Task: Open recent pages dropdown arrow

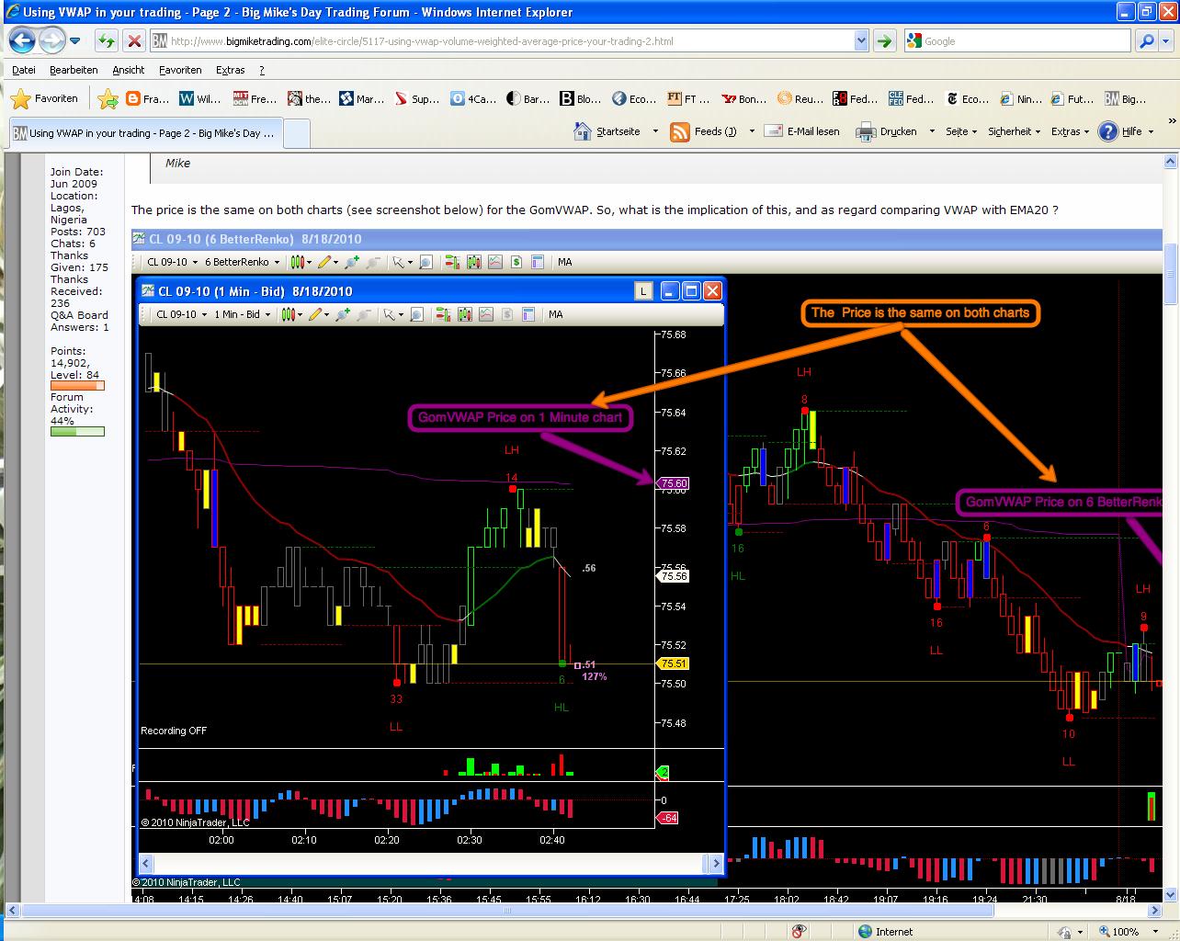Action: 75,40
